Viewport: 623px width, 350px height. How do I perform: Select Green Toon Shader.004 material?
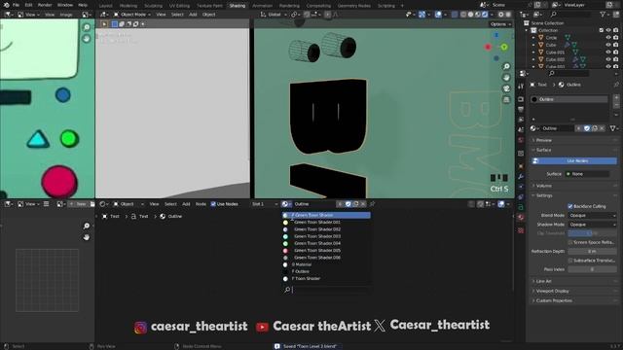click(326, 243)
